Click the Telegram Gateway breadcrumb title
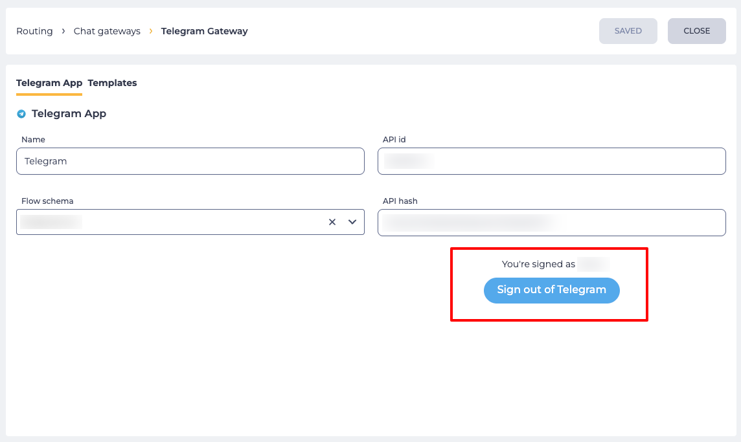This screenshot has height=442, width=741. pos(204,31)
